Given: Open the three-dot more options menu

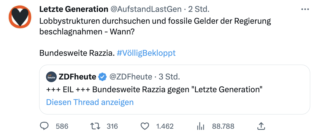Looking at the screenshot, I should point(305,9).
